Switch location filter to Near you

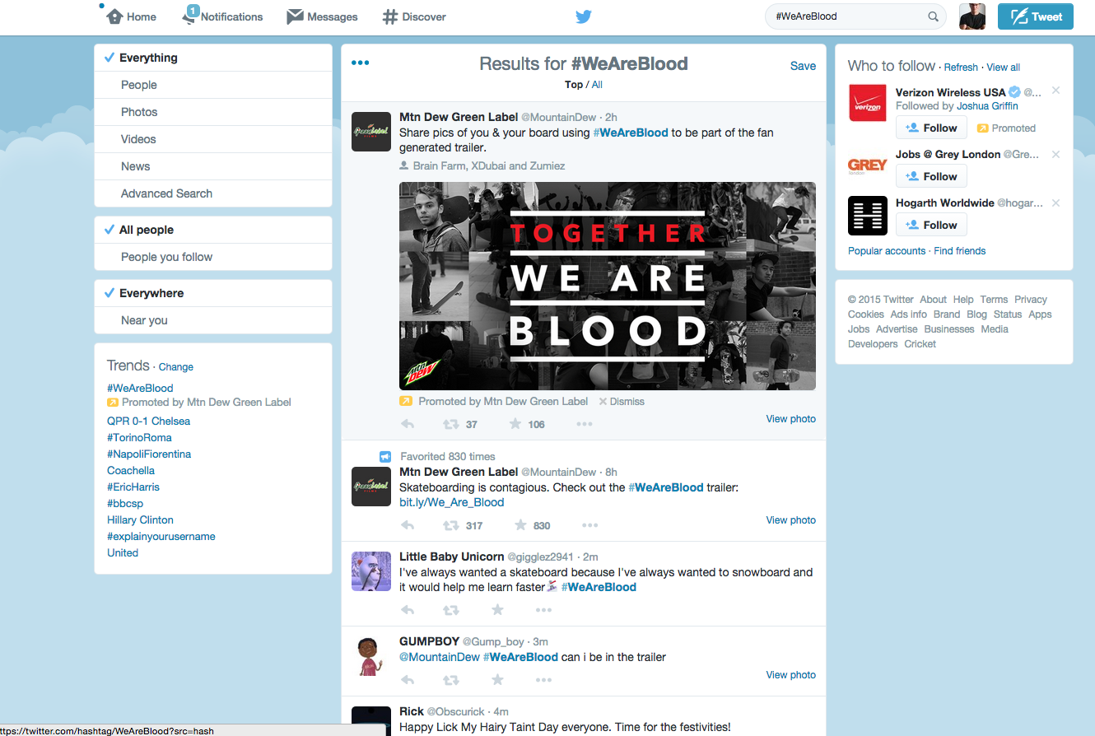click(x=144, y=320)
